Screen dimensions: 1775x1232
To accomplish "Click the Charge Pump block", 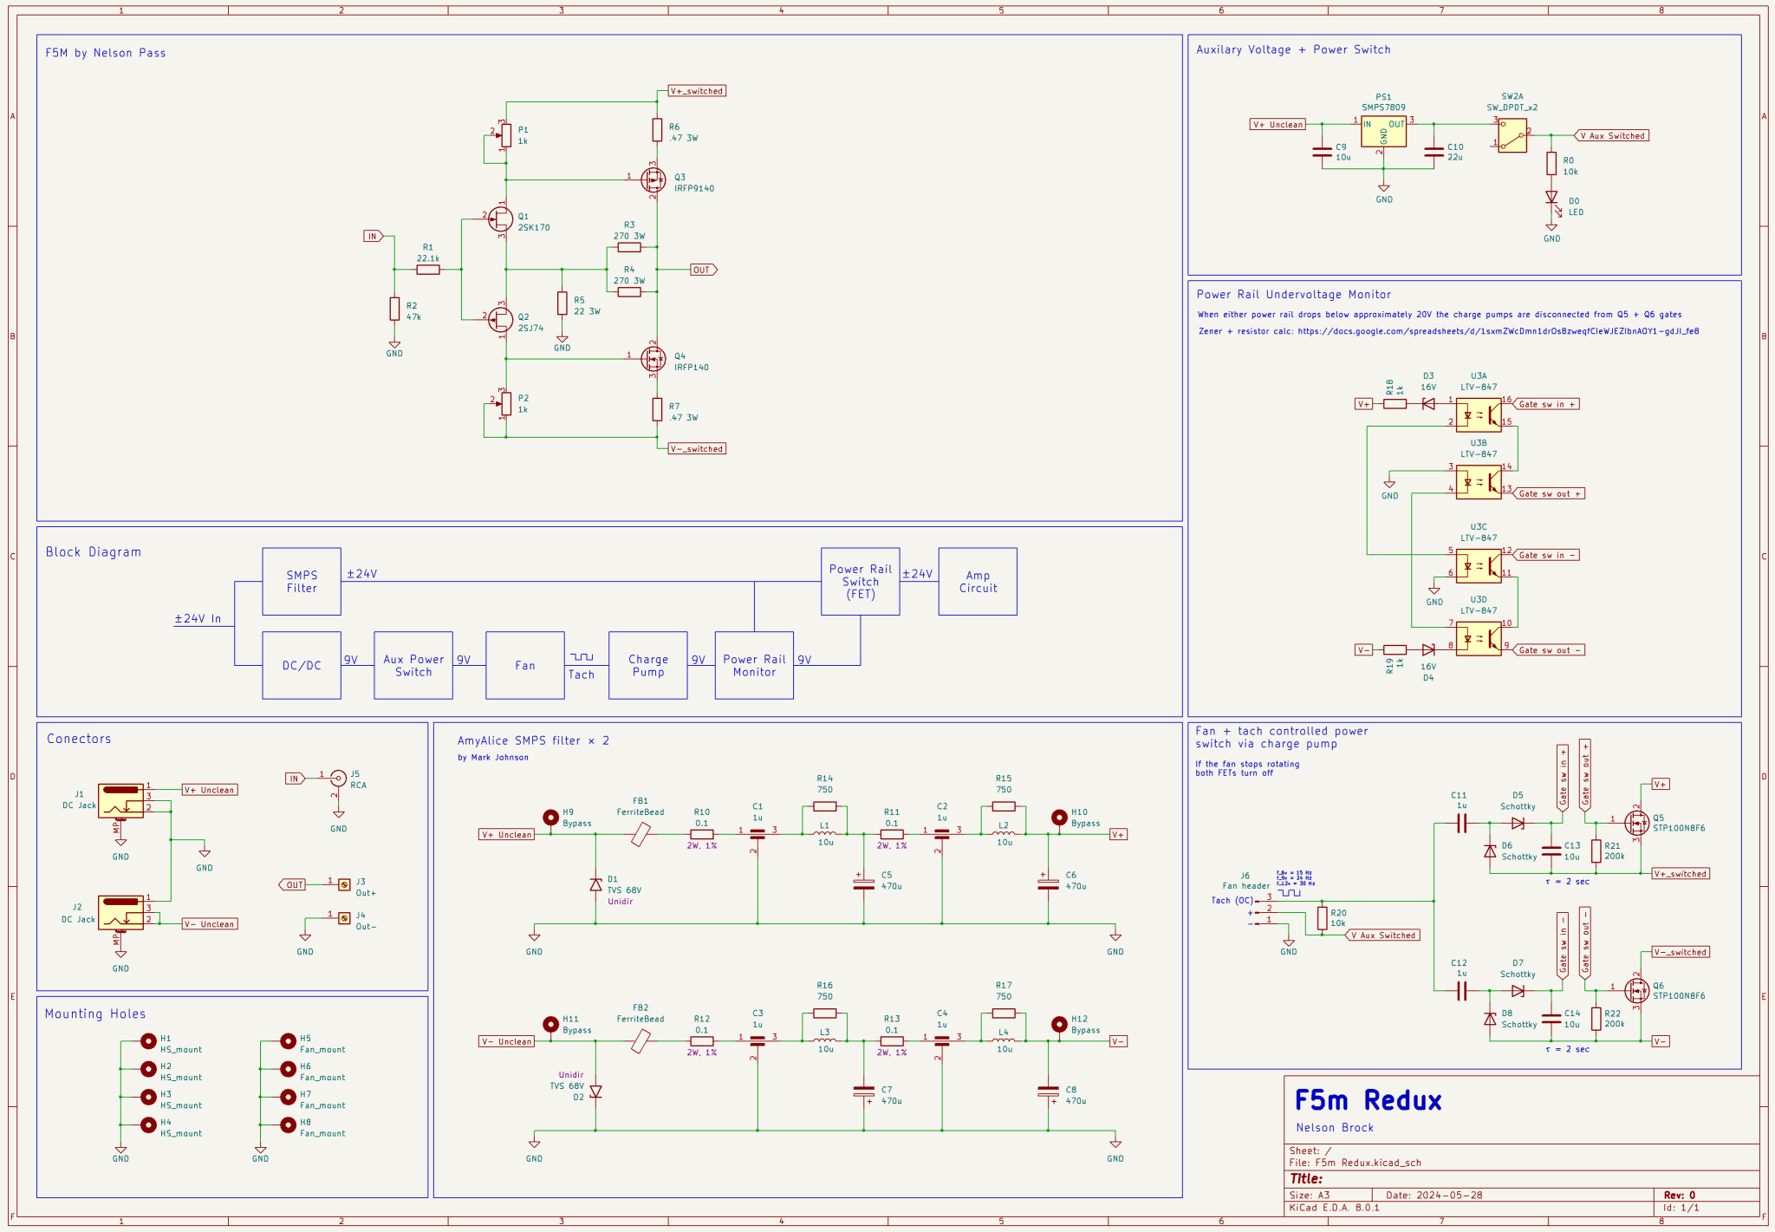I will pyautogui.click(x=648, y=666).
